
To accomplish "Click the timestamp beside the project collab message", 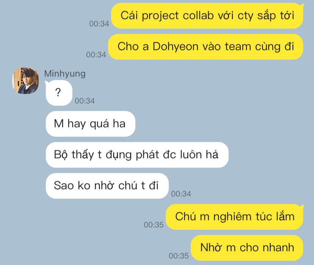I will coord(99,24).
